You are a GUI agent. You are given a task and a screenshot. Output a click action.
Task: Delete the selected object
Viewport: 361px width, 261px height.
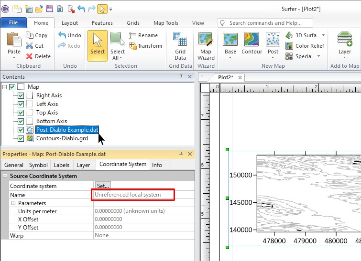[38, 56]
